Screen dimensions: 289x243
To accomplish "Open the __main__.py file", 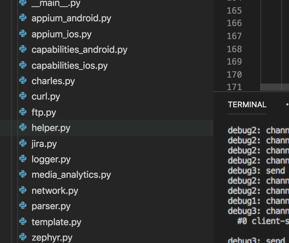I will (56, 4).
